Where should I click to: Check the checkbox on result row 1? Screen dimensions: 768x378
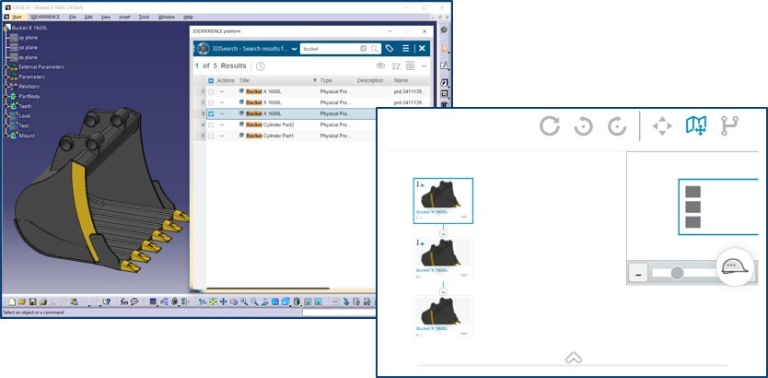pyautogui.click(x=211, y=91)
